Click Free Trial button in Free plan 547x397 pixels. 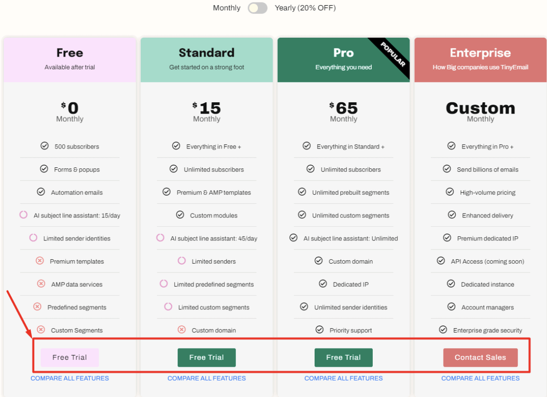[70, 357]
